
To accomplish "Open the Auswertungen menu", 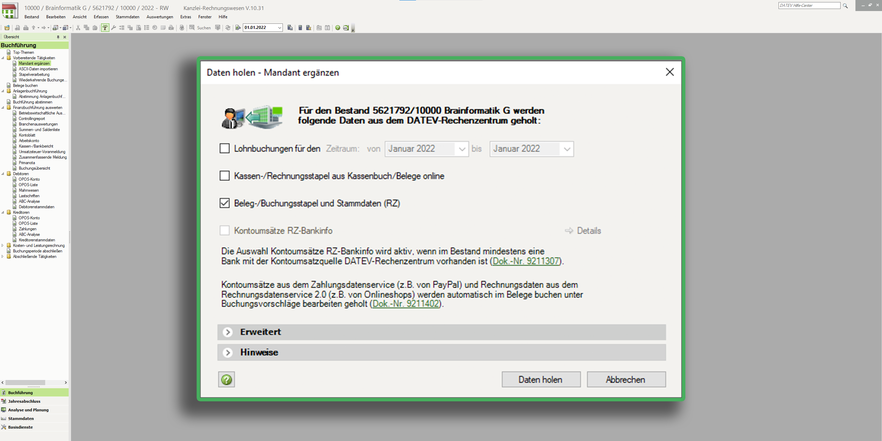I will (x=160, y=17).
